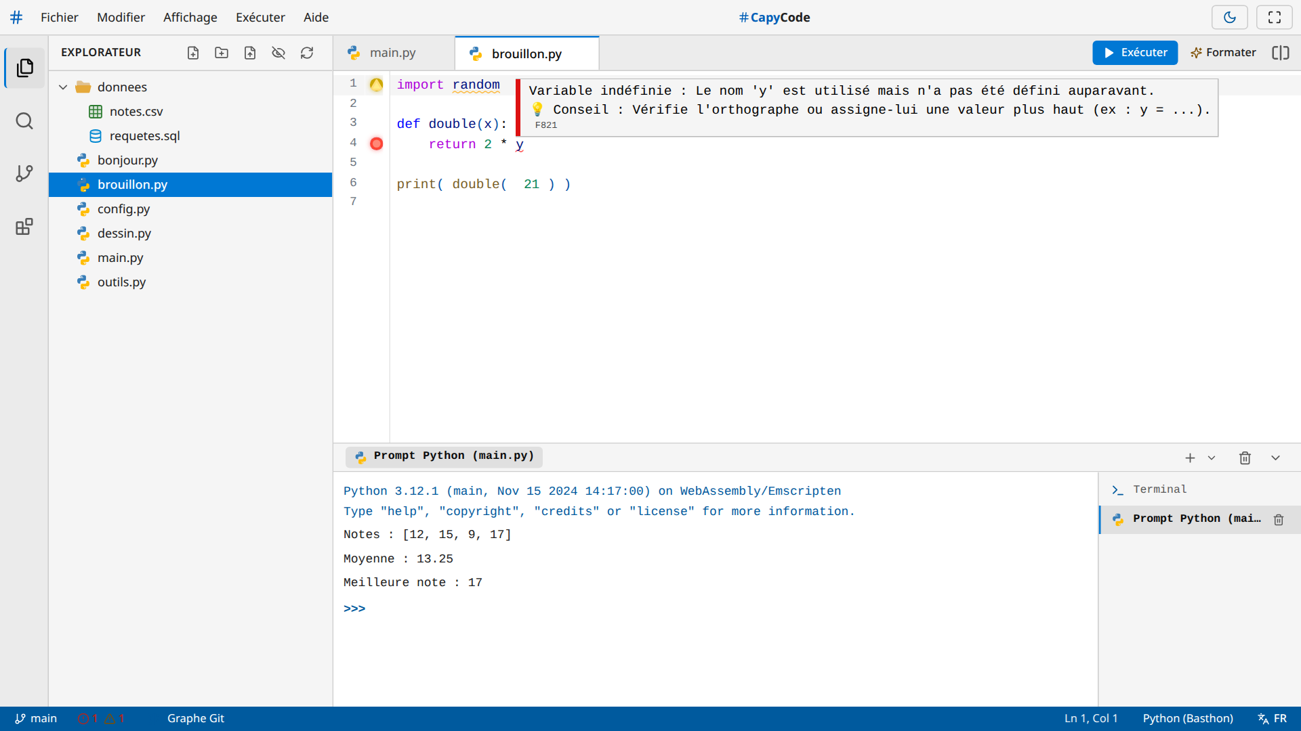Viewport: 1301px width, 731px height.
Task: Add a new terminal with the plus icon
Action: coord(1190,458)
